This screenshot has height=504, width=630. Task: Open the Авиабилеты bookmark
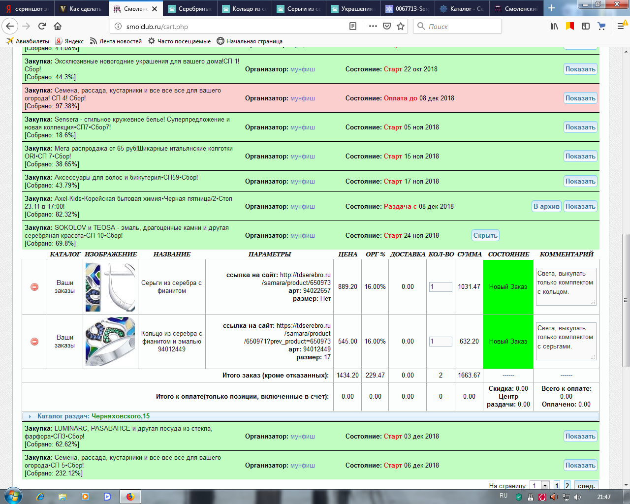tap(28, 41)
